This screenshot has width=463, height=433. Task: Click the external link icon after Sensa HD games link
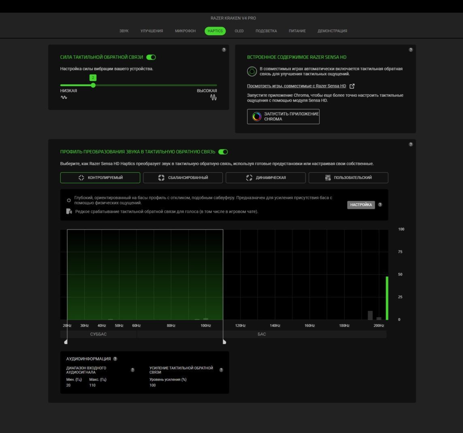(352, 86)
